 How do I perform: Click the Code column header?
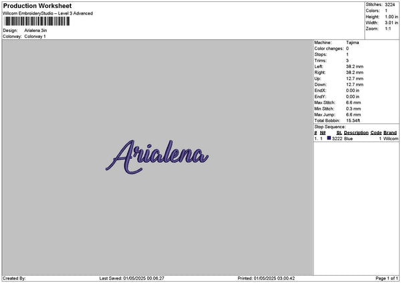[x=376, y=133]
